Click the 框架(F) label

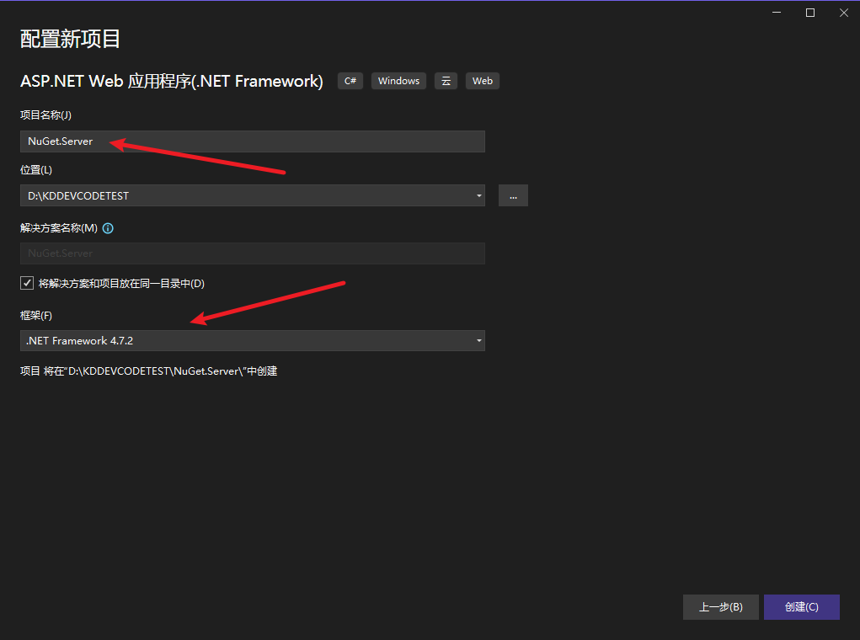coord(36,315)
